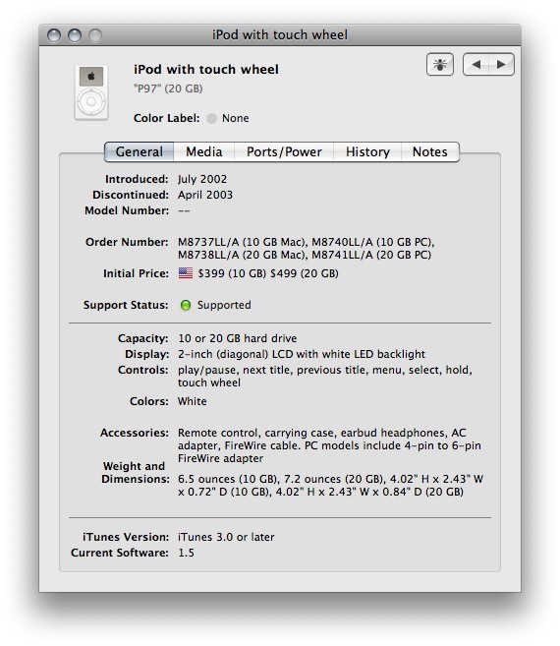Minimize the window with the middle title button
Screen dimensions: 560x646
pos(75,35)
